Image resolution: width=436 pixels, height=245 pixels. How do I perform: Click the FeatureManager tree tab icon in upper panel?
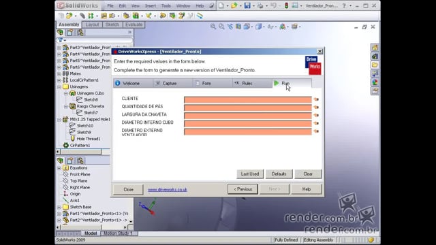[x=61, y=33]
